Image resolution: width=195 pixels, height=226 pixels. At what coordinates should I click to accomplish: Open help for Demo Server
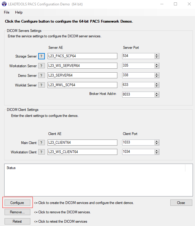42,76
